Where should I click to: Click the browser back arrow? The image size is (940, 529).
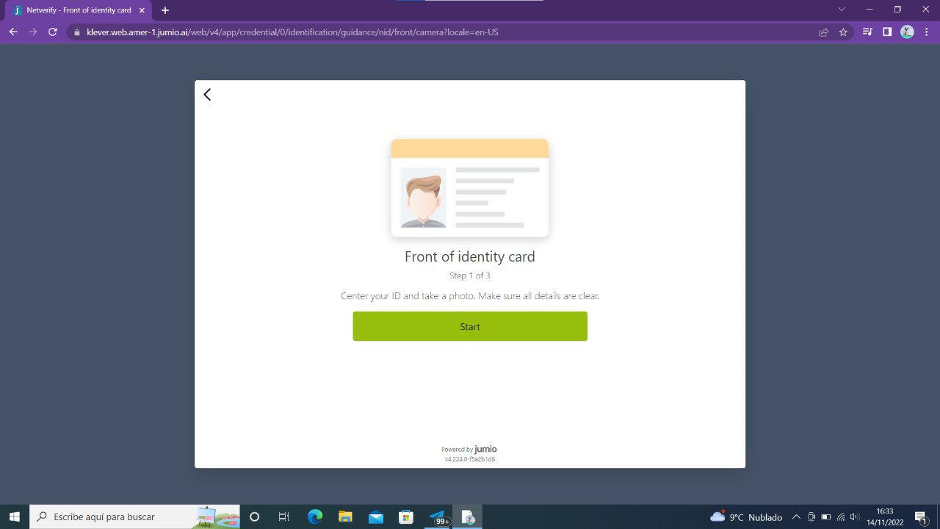[x=13, y=32]
